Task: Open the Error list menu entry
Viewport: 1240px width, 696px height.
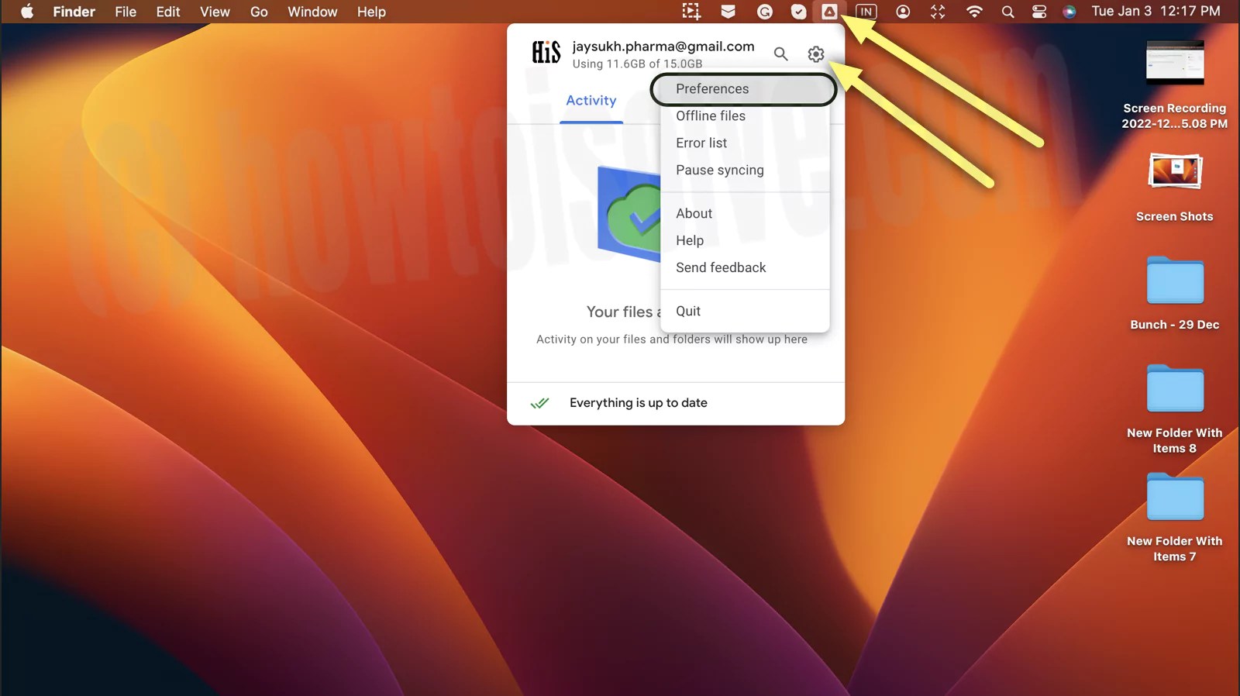Action: pos(744,143)
